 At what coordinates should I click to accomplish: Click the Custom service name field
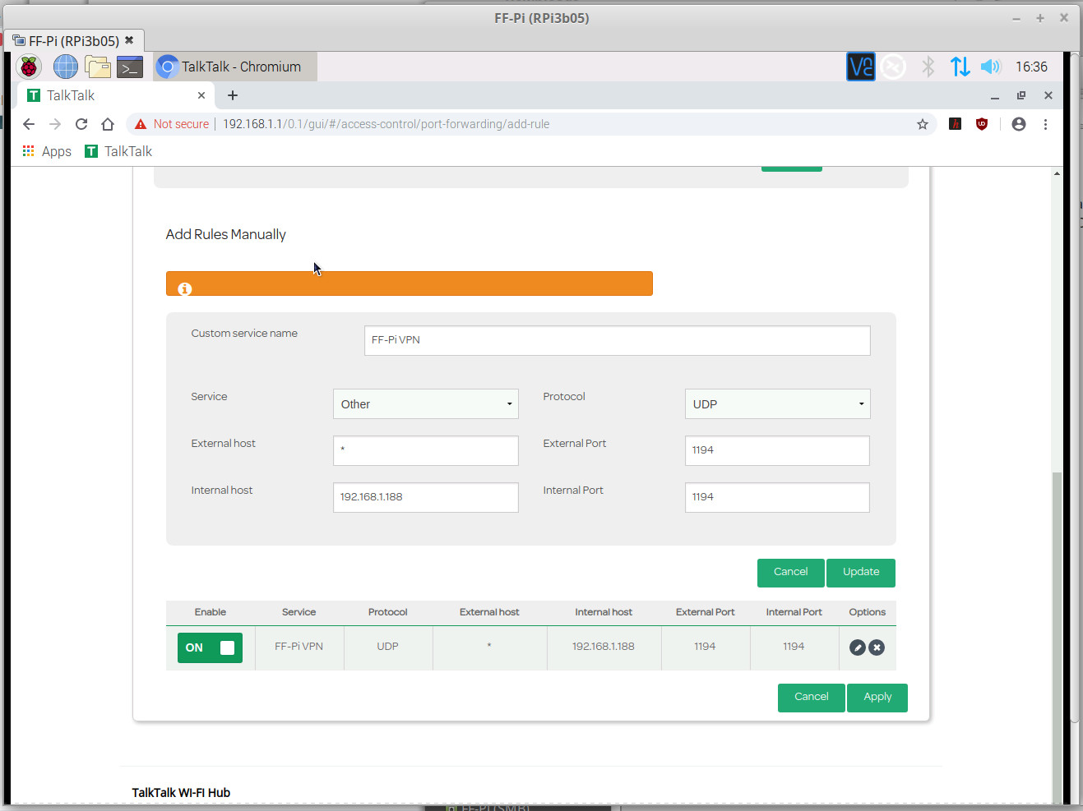[x=617, y=340]
